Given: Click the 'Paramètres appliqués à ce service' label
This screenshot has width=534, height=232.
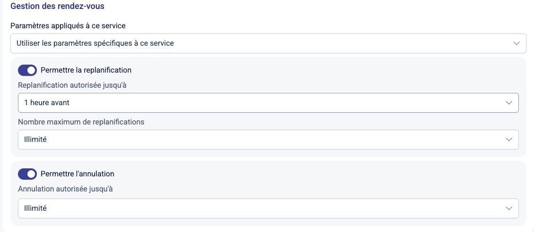Looking at the screenshot, I should click(68, 26).
